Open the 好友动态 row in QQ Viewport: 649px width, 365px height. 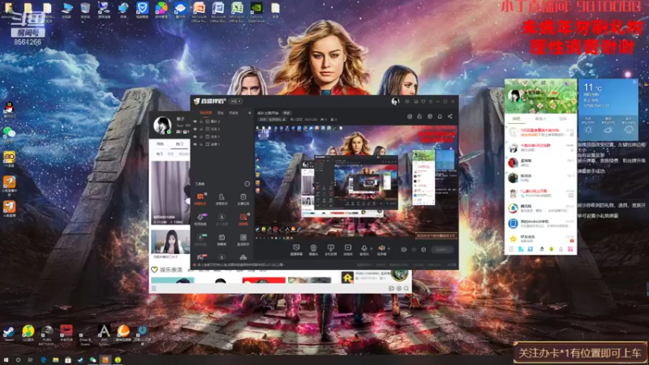(540, 238)
